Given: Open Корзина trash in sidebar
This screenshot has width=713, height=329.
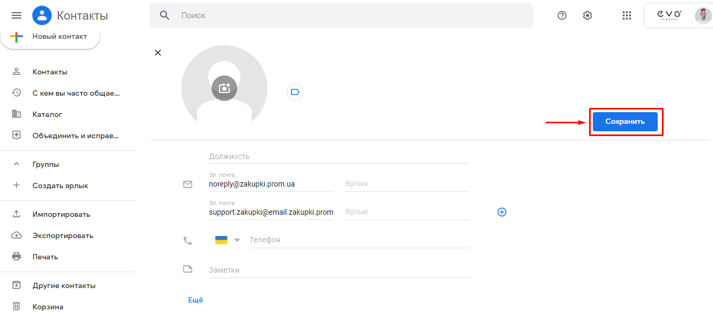Looking at the screenshot, I should click(x=48, y=307).
